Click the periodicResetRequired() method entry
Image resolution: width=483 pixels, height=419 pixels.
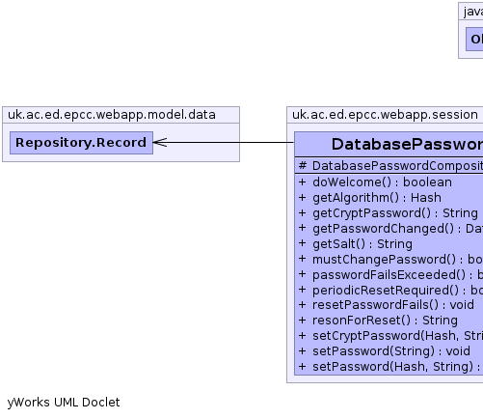click(390, 291)
